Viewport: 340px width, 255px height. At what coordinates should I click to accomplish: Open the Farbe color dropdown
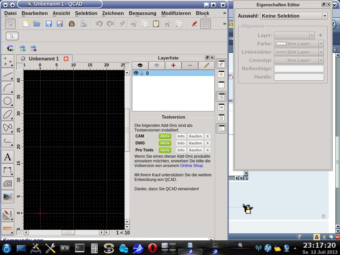(x=299, y=44)
